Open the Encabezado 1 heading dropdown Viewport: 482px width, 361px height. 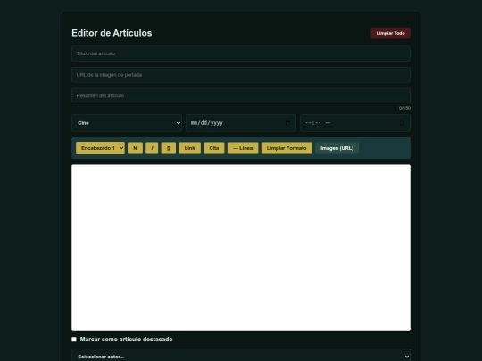100,148
